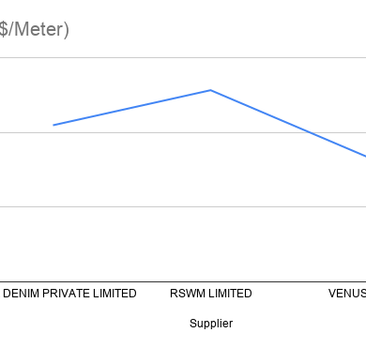Click the word "DENIM" in the axis labels
The height and width of the screenshot is (348, 366).
(22, 294)
